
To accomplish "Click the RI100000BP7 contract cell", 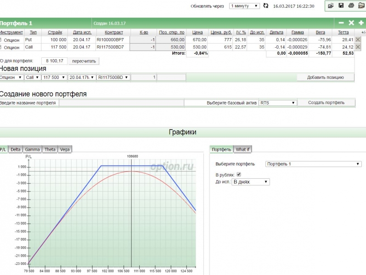I will [110, 39].
